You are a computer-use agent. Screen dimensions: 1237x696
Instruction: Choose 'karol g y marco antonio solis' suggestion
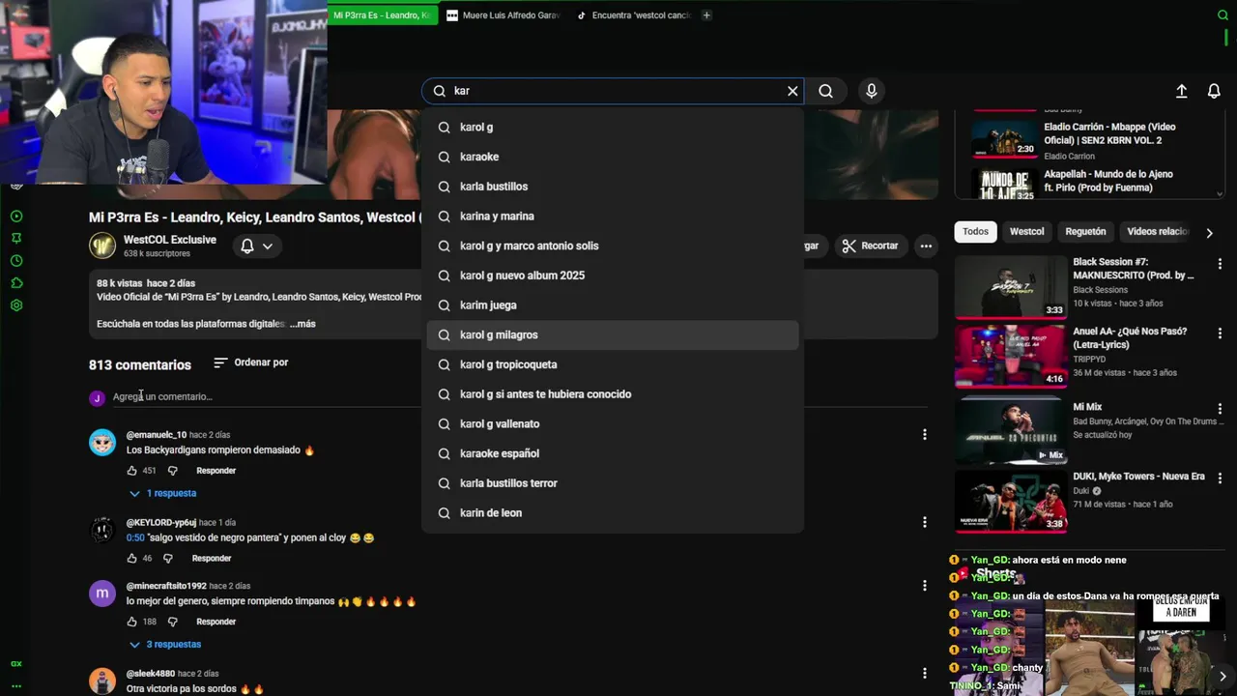click(612, 246)
